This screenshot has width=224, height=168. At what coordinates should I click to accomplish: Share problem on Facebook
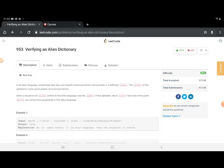(178, 97)
